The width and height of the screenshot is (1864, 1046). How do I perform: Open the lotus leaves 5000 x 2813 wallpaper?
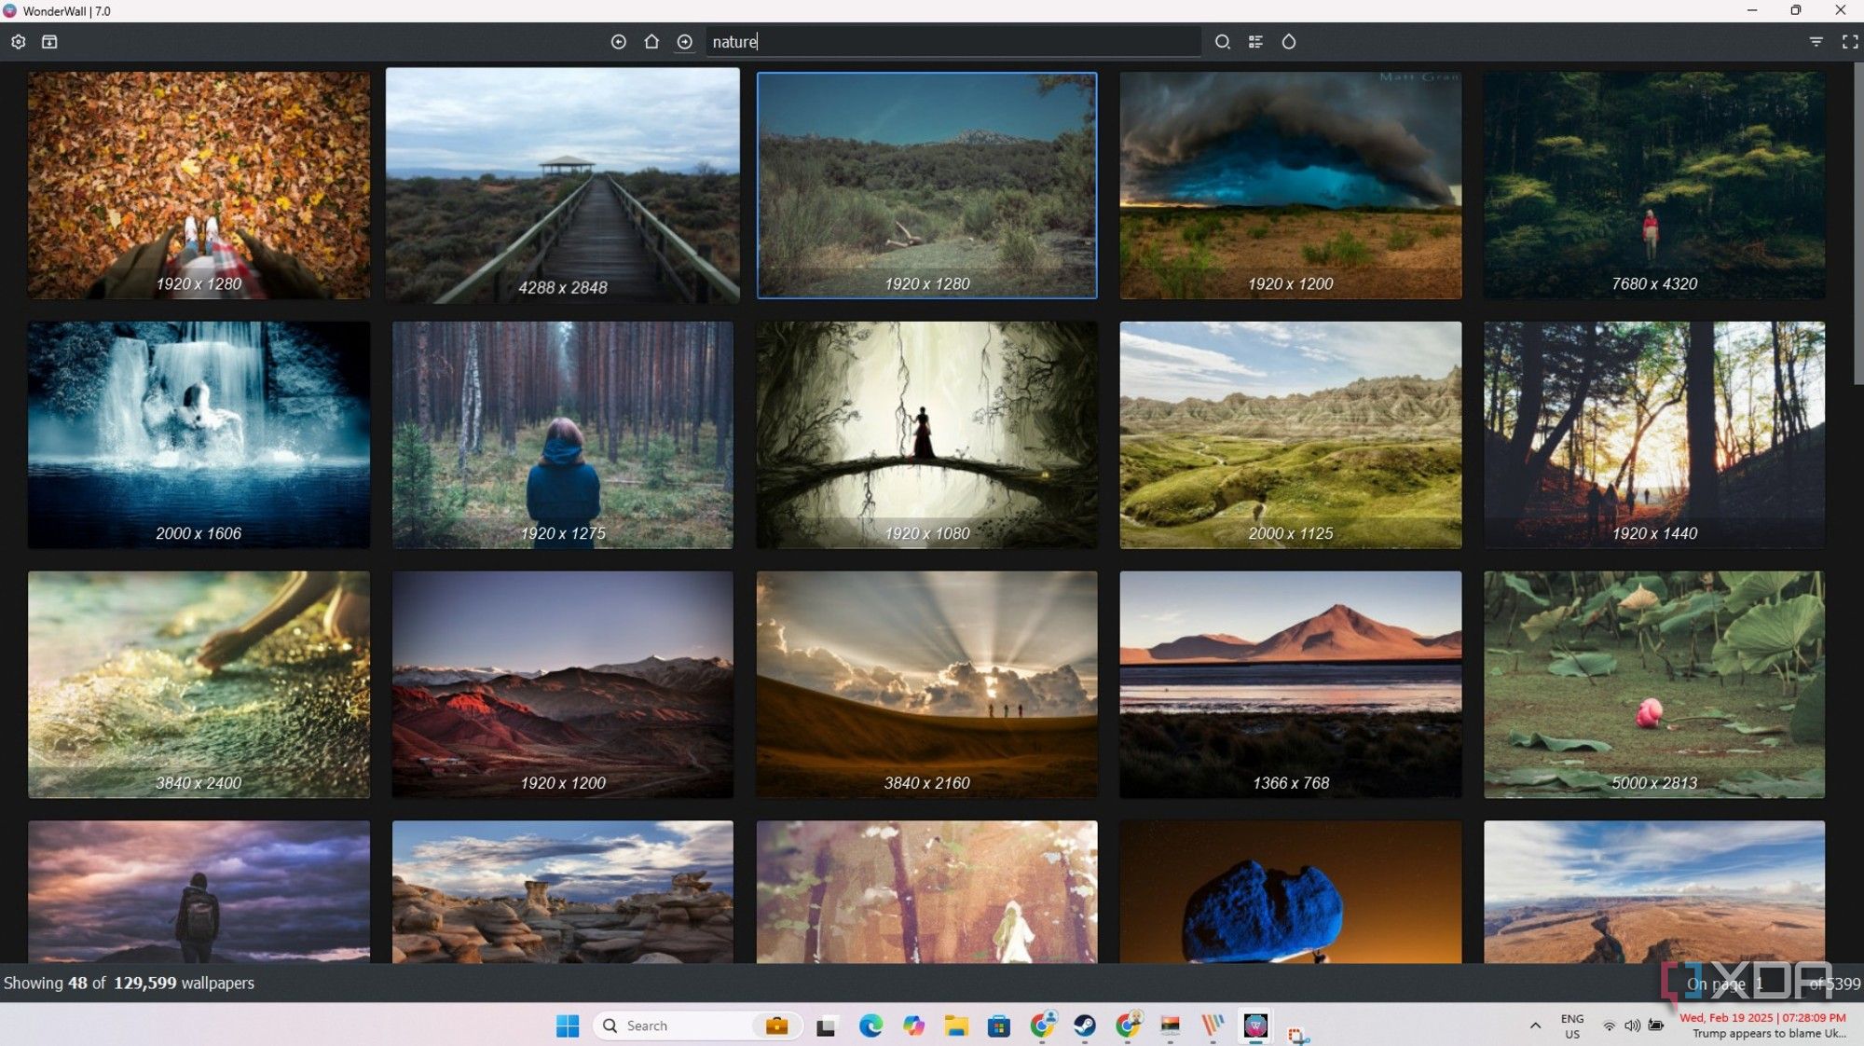1654,685
